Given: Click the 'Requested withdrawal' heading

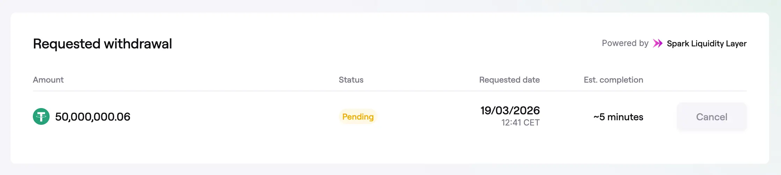Looking at the screenshot, I should click(102, 44).
